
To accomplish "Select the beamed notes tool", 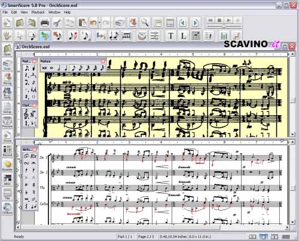I will pos(126,36).
